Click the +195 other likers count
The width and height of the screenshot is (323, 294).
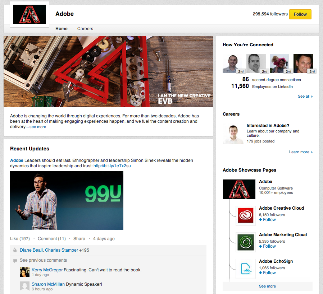(x=84, y=250)
